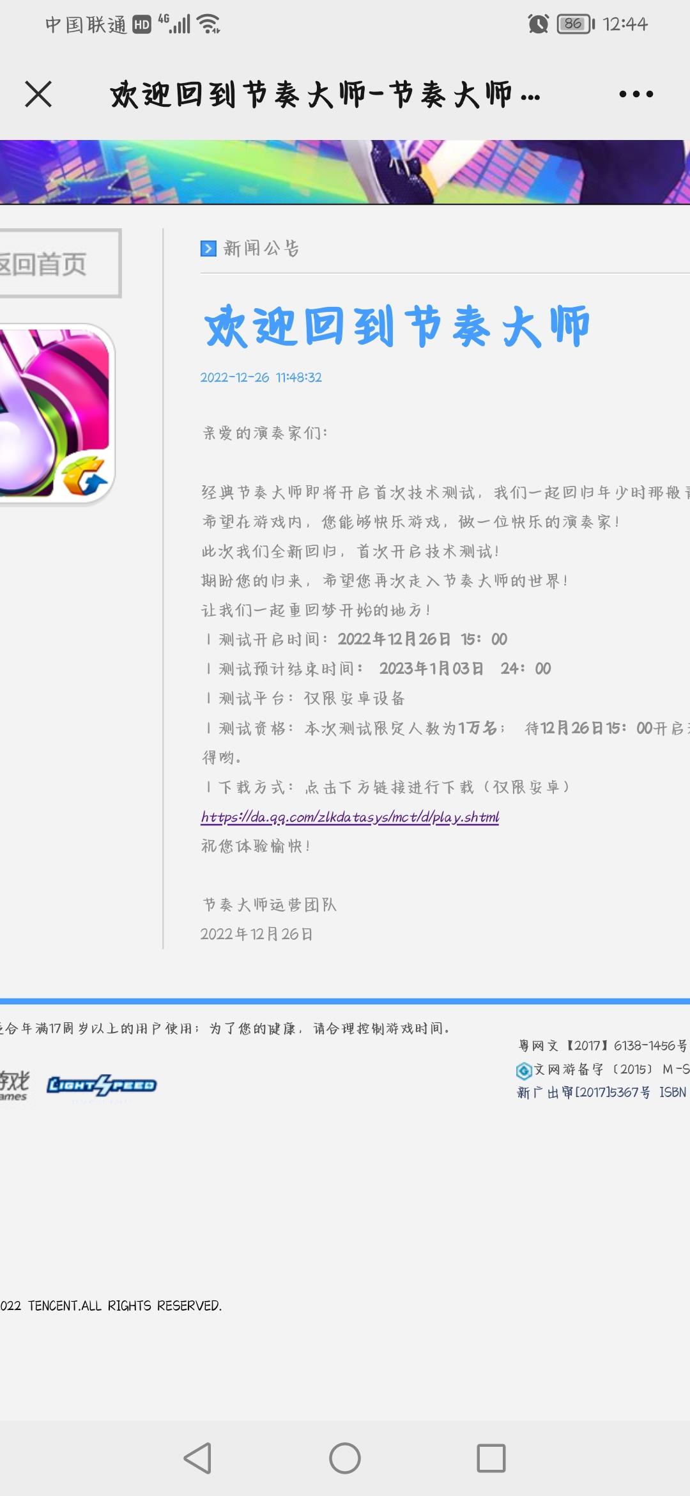Tap the 祝您体验愉快 line

pos(256,846)
